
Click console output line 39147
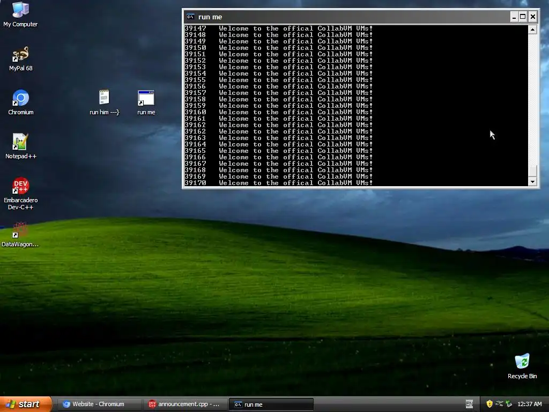(279, 28)
